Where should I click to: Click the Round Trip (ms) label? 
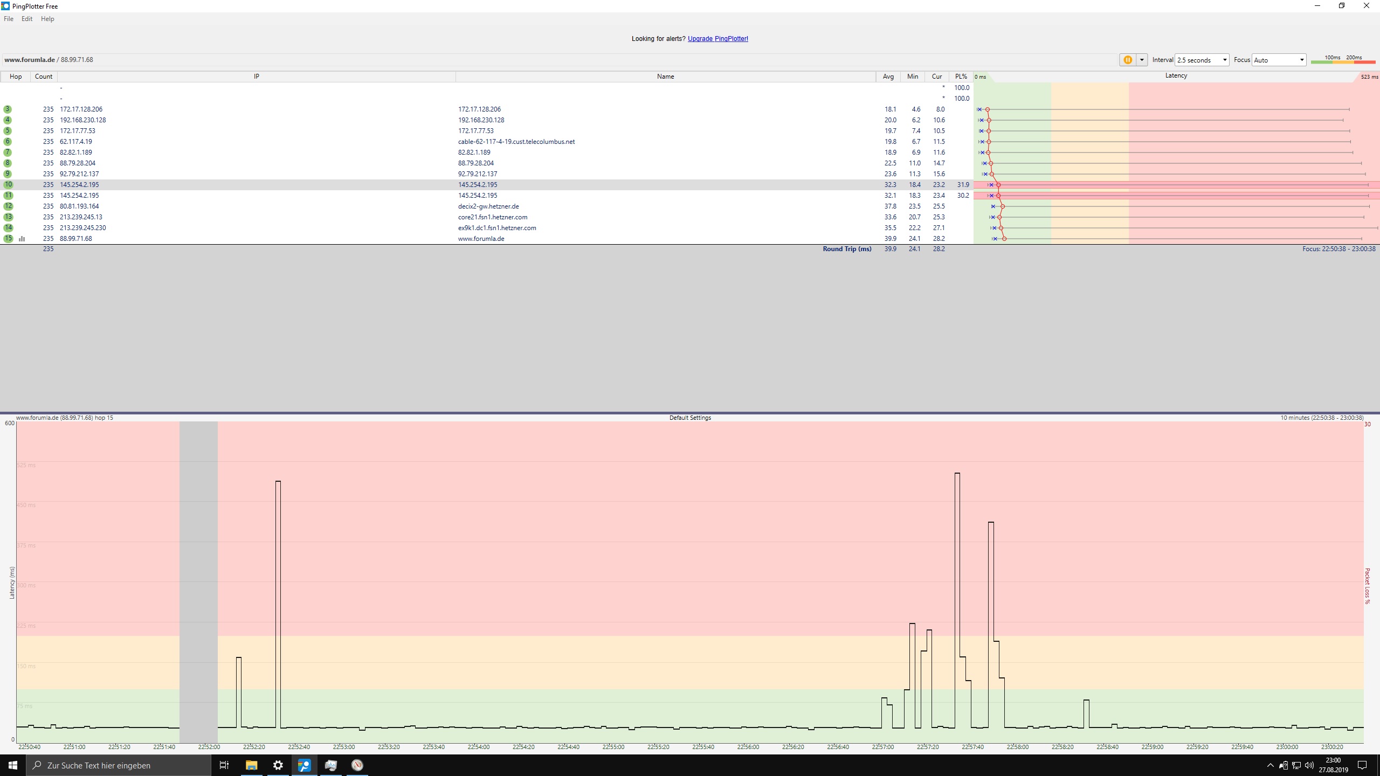[x=847, y=249]
